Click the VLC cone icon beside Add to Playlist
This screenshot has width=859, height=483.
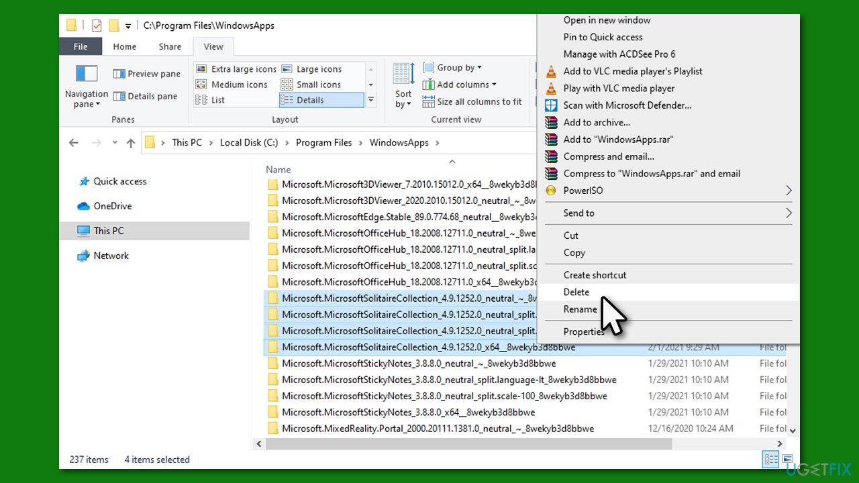[551, 71]
